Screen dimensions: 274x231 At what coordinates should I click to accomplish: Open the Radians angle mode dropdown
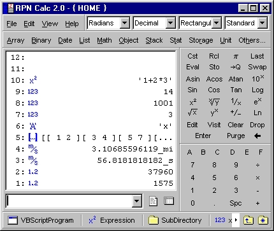pos(125,23)
